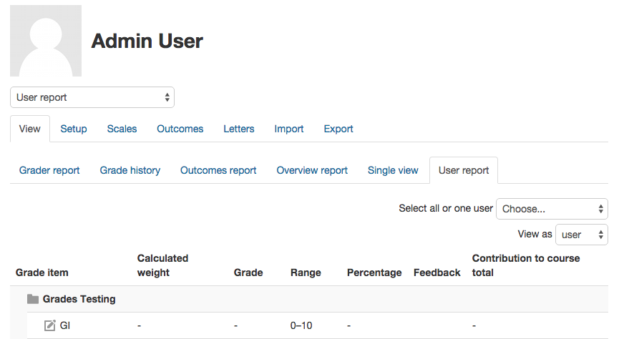Open the User report dropdown at top

coord(92,97)
